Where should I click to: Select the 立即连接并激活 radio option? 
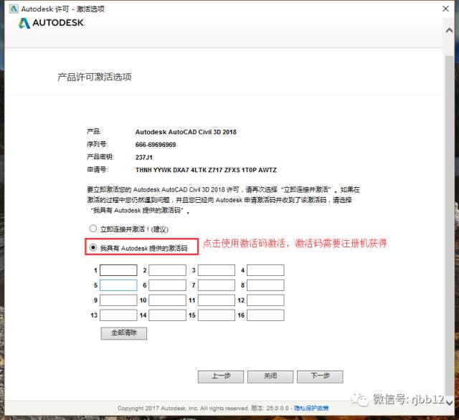pos(93,228)
